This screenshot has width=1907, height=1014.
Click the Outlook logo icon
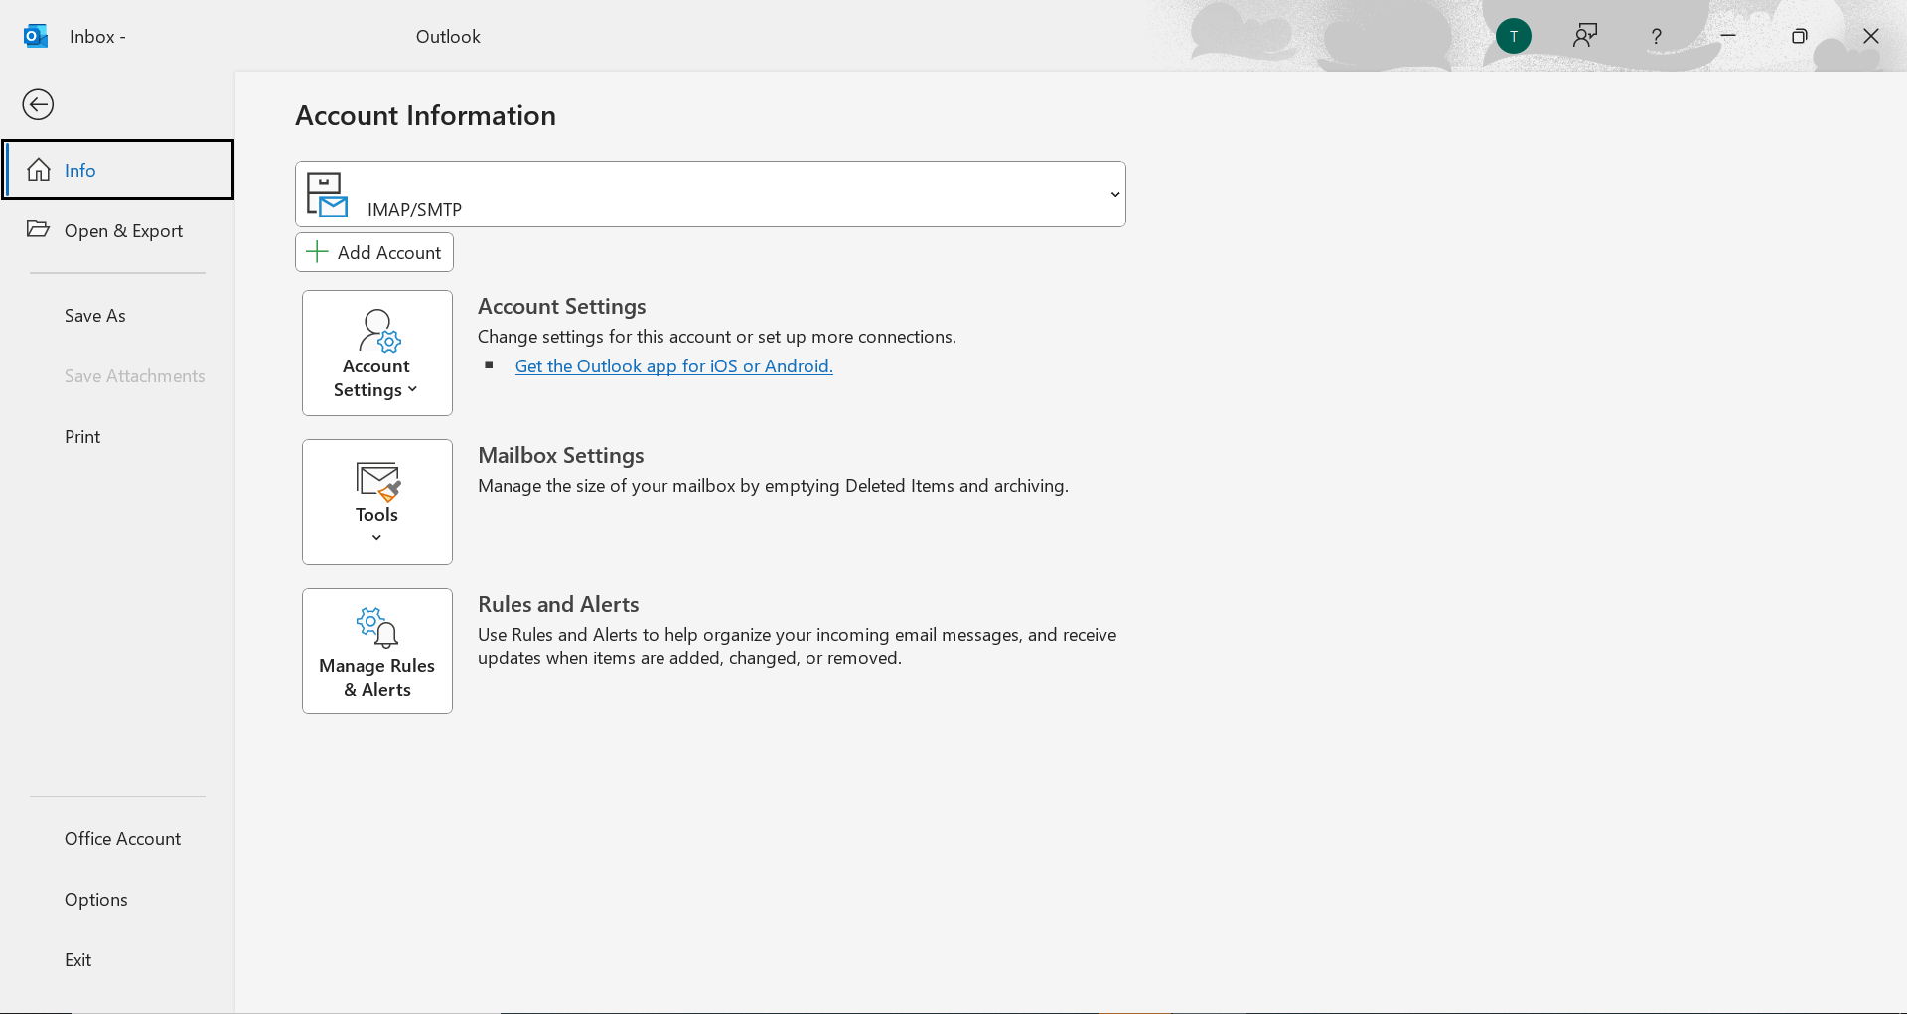click(36, 36)
